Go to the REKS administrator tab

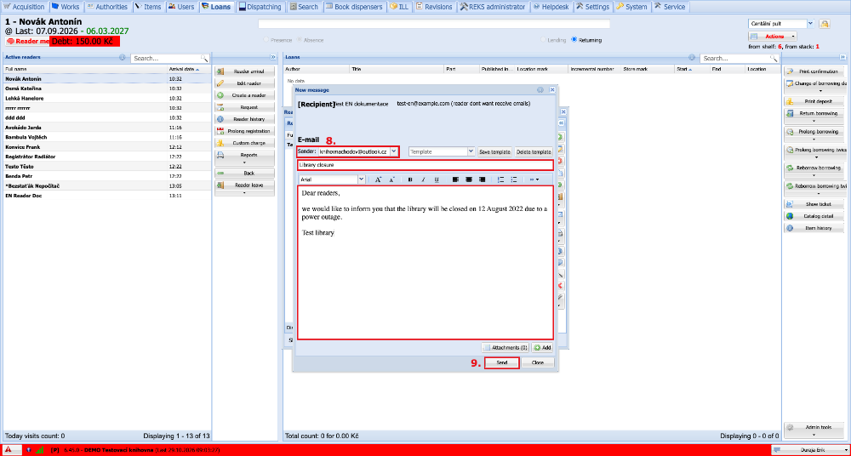click(493, 7)
